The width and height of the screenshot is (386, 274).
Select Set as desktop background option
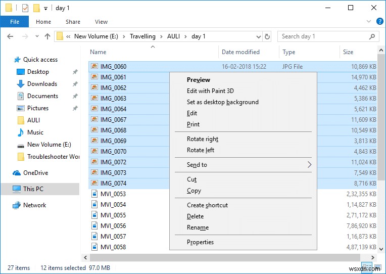click(222, 102)
